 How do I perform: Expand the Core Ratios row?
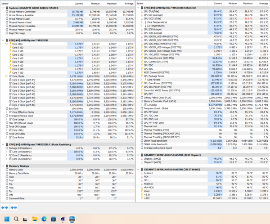(x=6, y=137)
